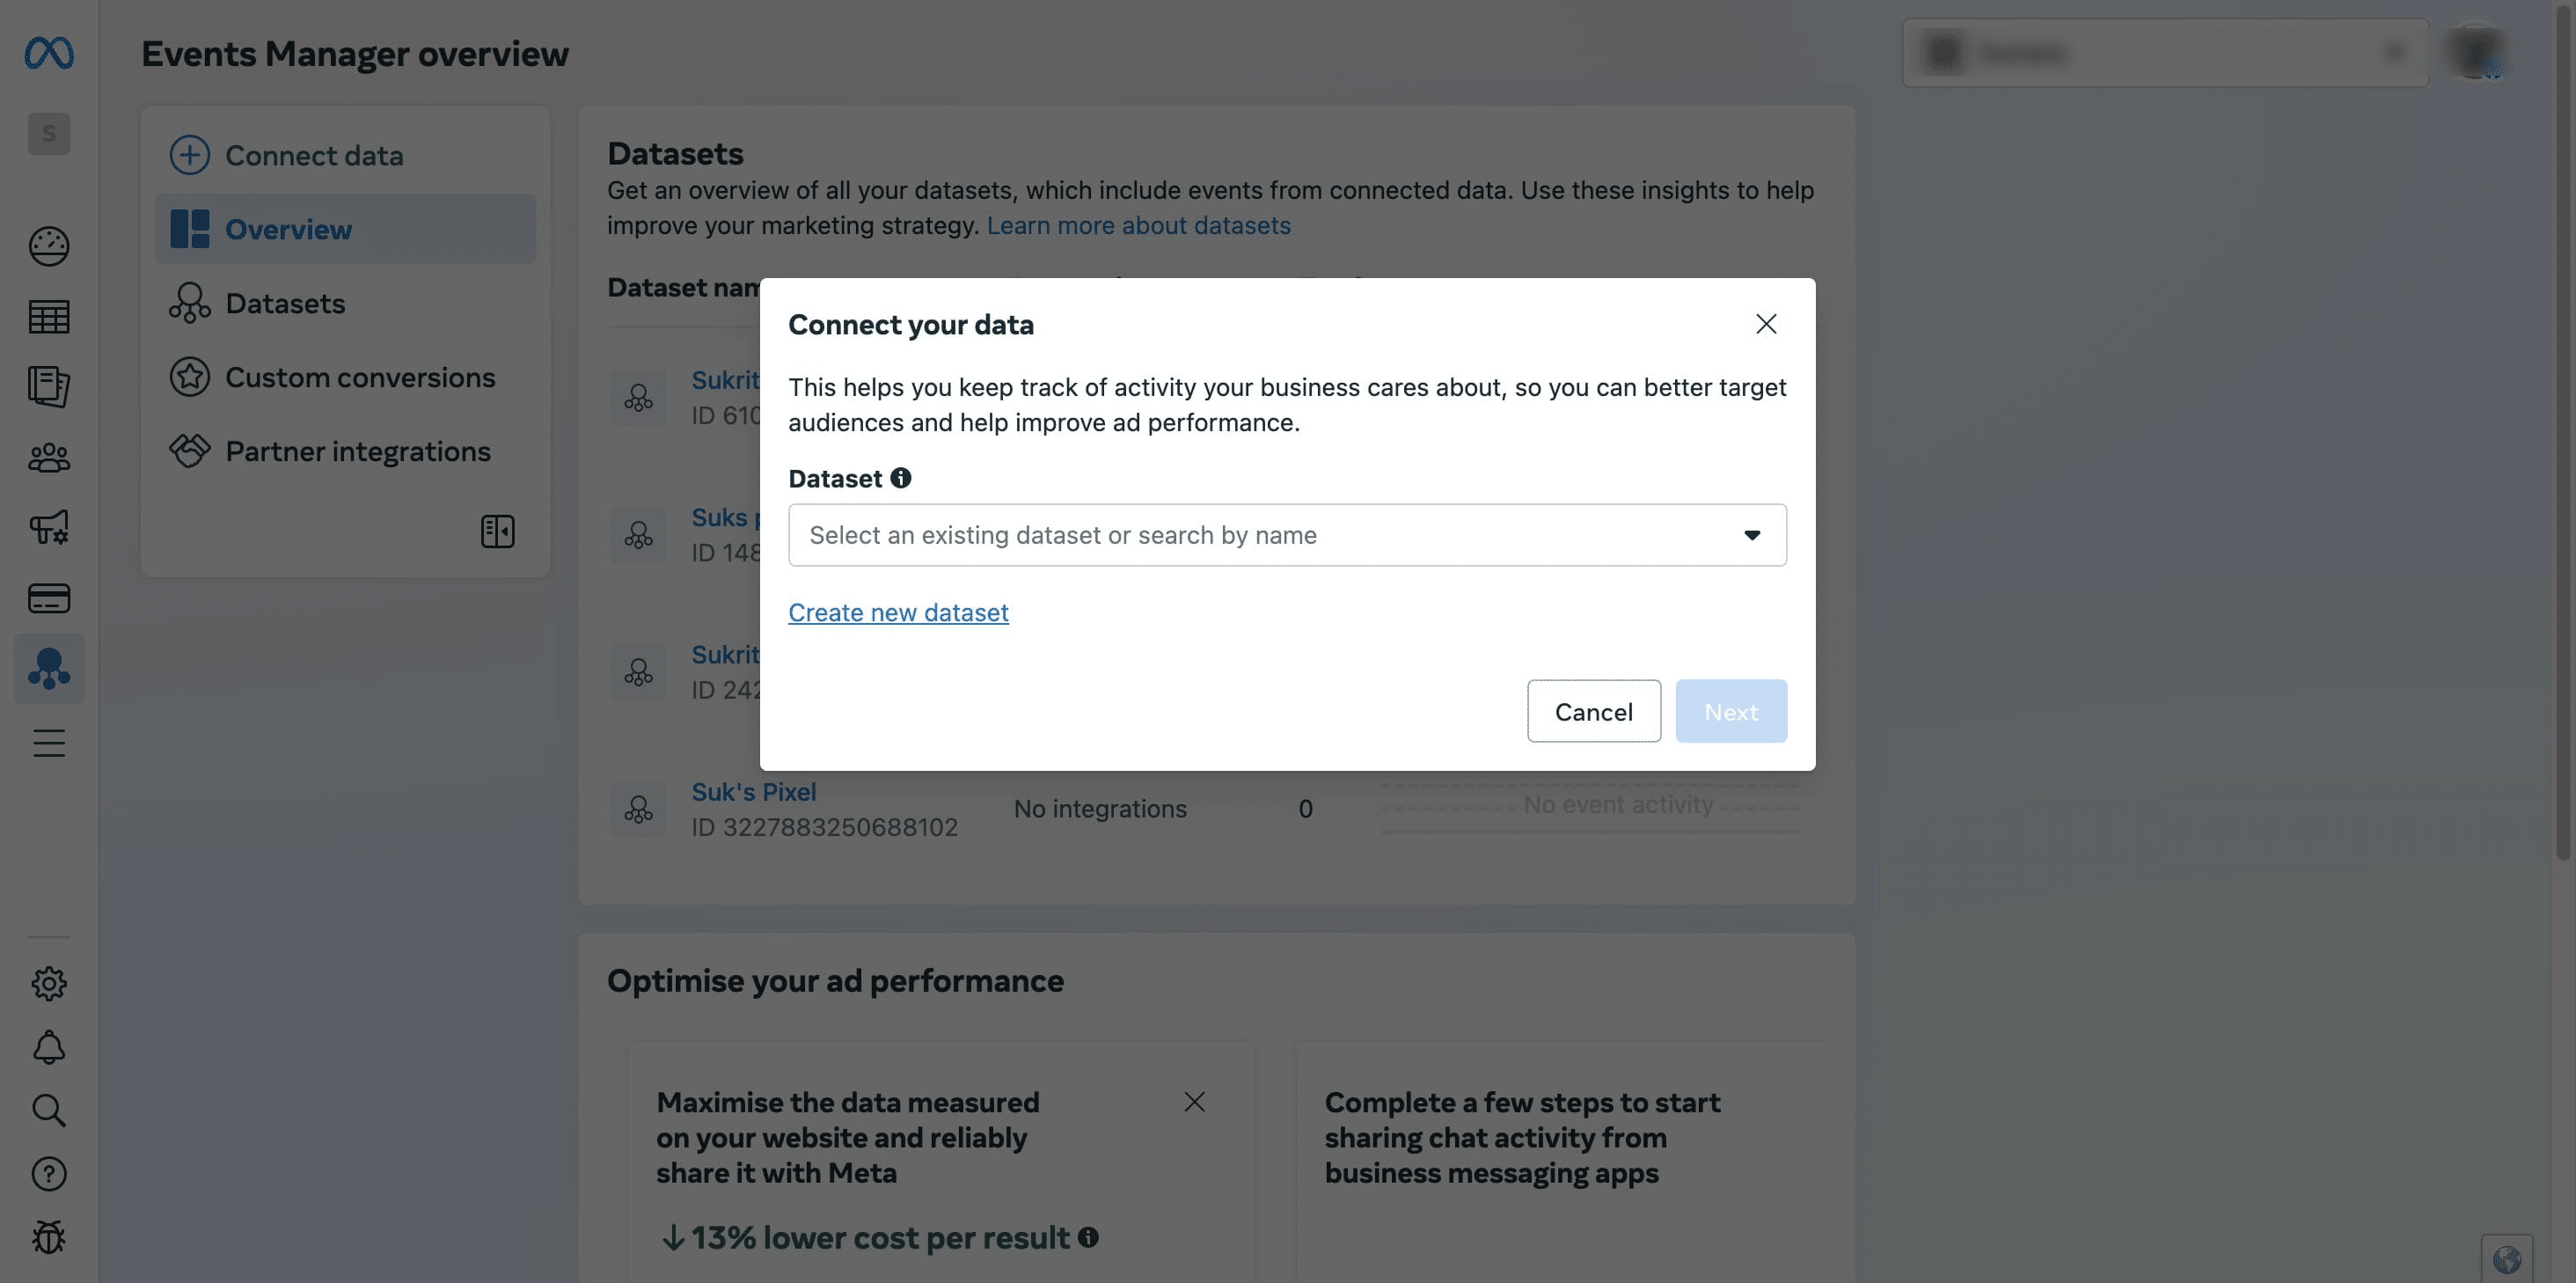Open All Tools via the hamburger icon

pyautogui.click(x=49, y=742)
